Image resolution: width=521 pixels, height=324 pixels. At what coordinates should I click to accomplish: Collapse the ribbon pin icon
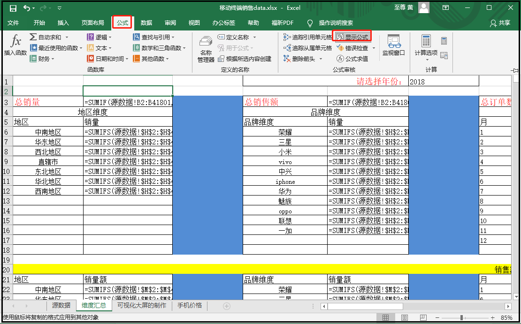[x=515, y=70]
